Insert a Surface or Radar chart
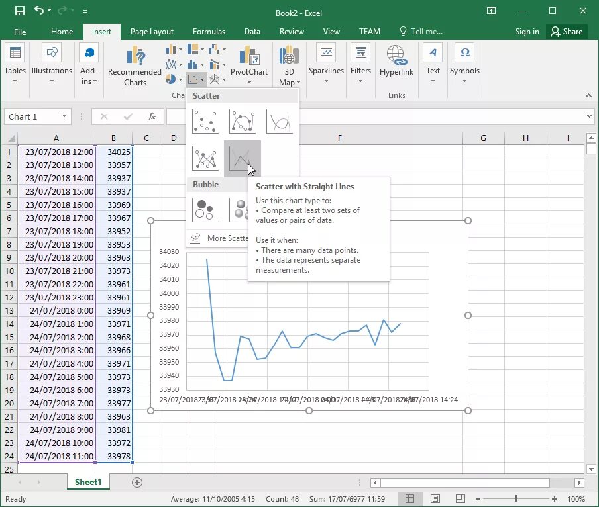The image size is (599, 507). pos(215,79)
